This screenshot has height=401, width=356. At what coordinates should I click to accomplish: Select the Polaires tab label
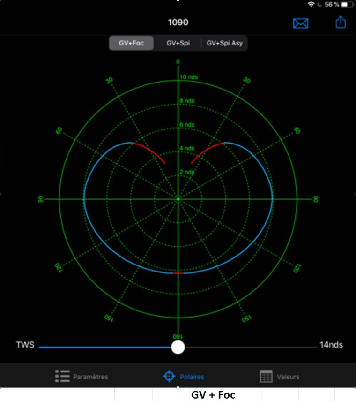[192, 377]
